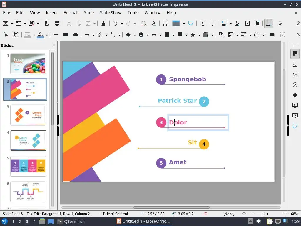
Task: Toggle Master Slide view icon
Action: [x=191, y=23]
